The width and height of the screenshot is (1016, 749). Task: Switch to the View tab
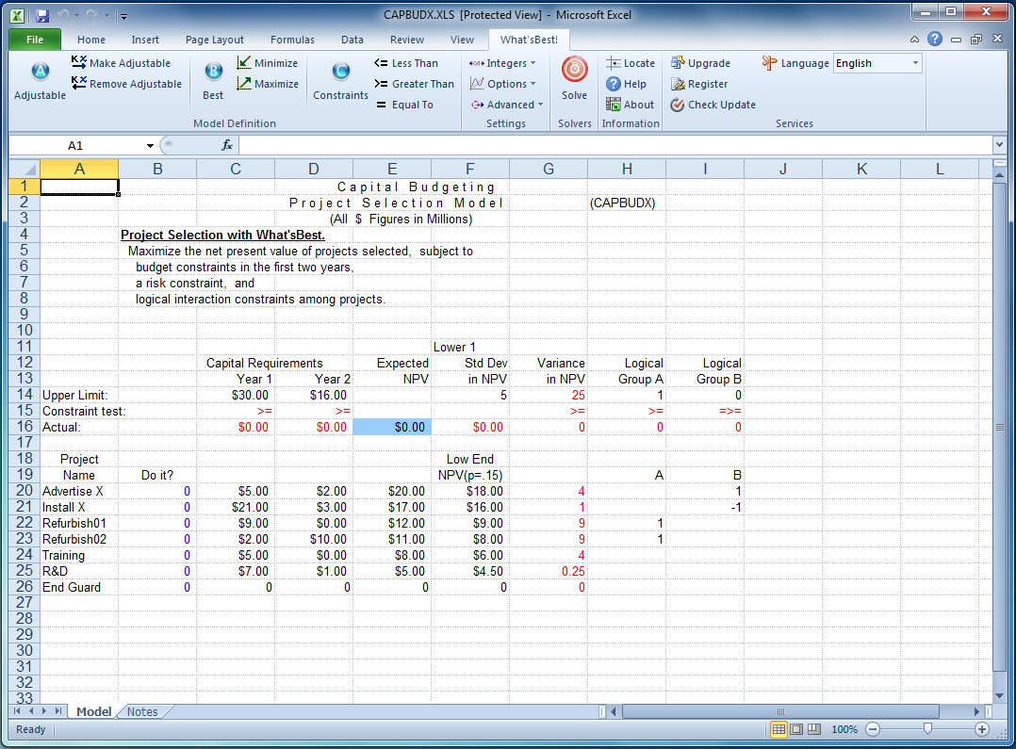click(462, 40)
